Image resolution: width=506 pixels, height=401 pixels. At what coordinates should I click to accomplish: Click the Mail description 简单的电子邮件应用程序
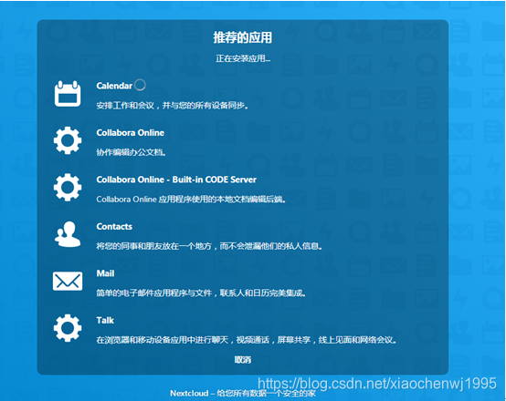tap(201, 293)
